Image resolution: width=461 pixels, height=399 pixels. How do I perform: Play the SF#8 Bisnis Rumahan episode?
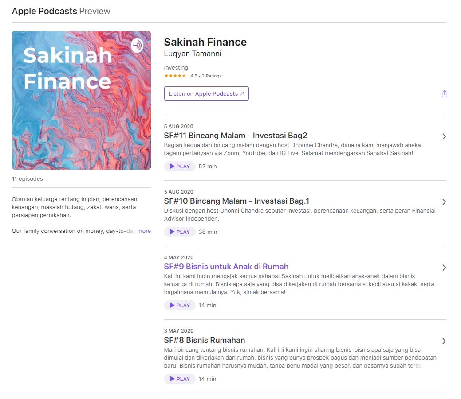180,379
